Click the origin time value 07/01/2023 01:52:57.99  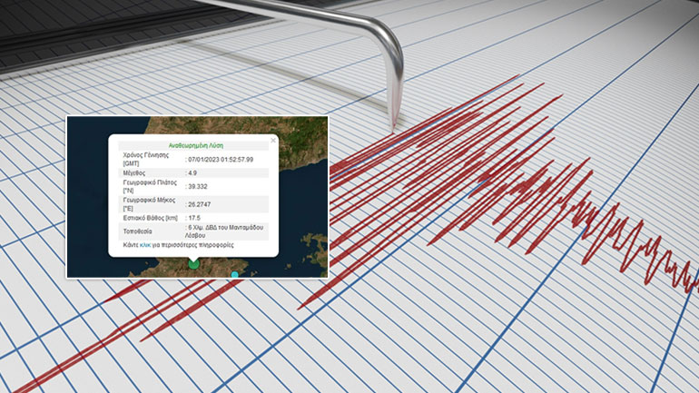tap(222, 159)
